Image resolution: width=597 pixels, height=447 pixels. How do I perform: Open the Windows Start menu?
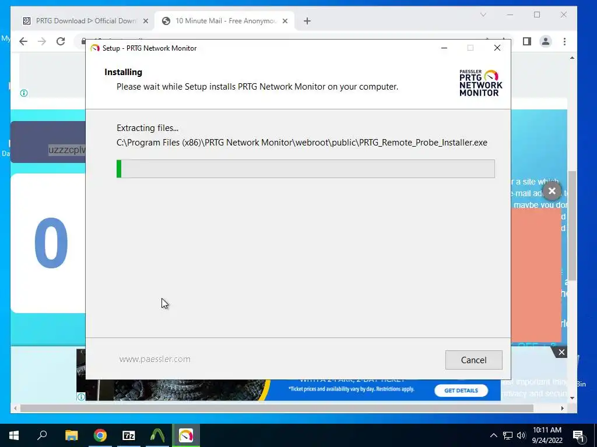14,435
